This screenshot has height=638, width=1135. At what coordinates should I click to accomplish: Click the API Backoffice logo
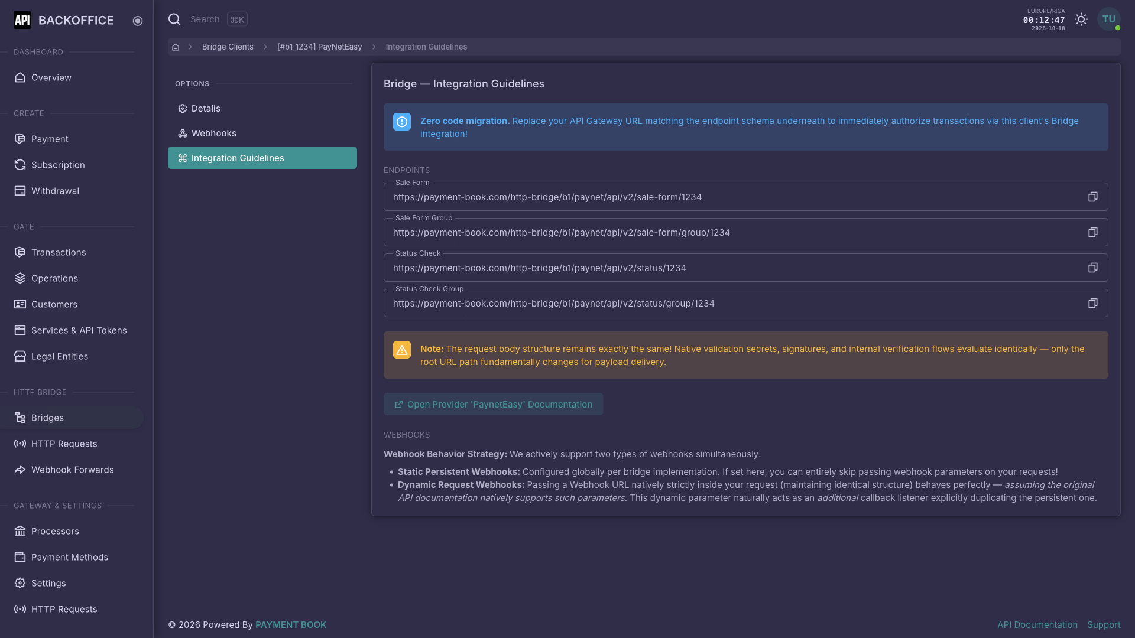tap(64, 20)
